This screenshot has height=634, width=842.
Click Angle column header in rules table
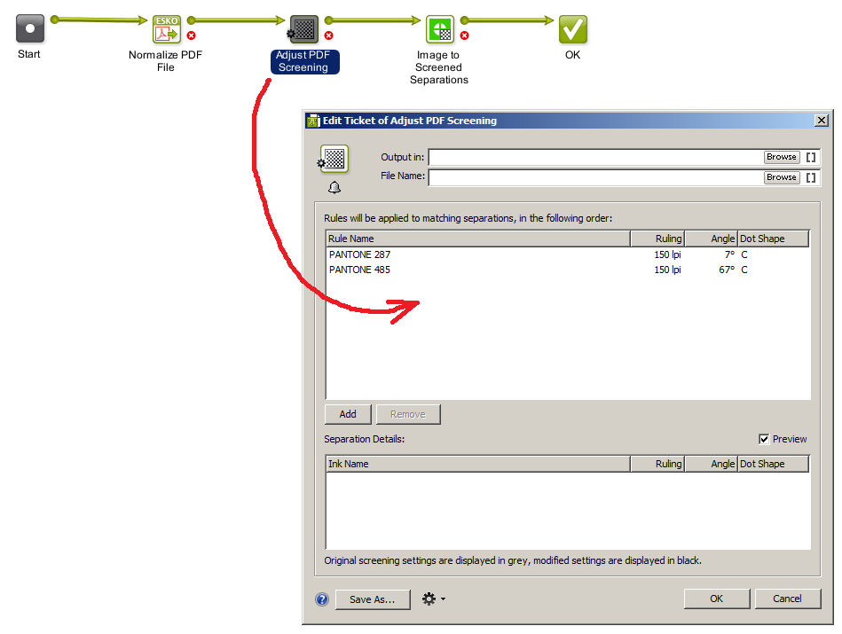coord(711,239)
